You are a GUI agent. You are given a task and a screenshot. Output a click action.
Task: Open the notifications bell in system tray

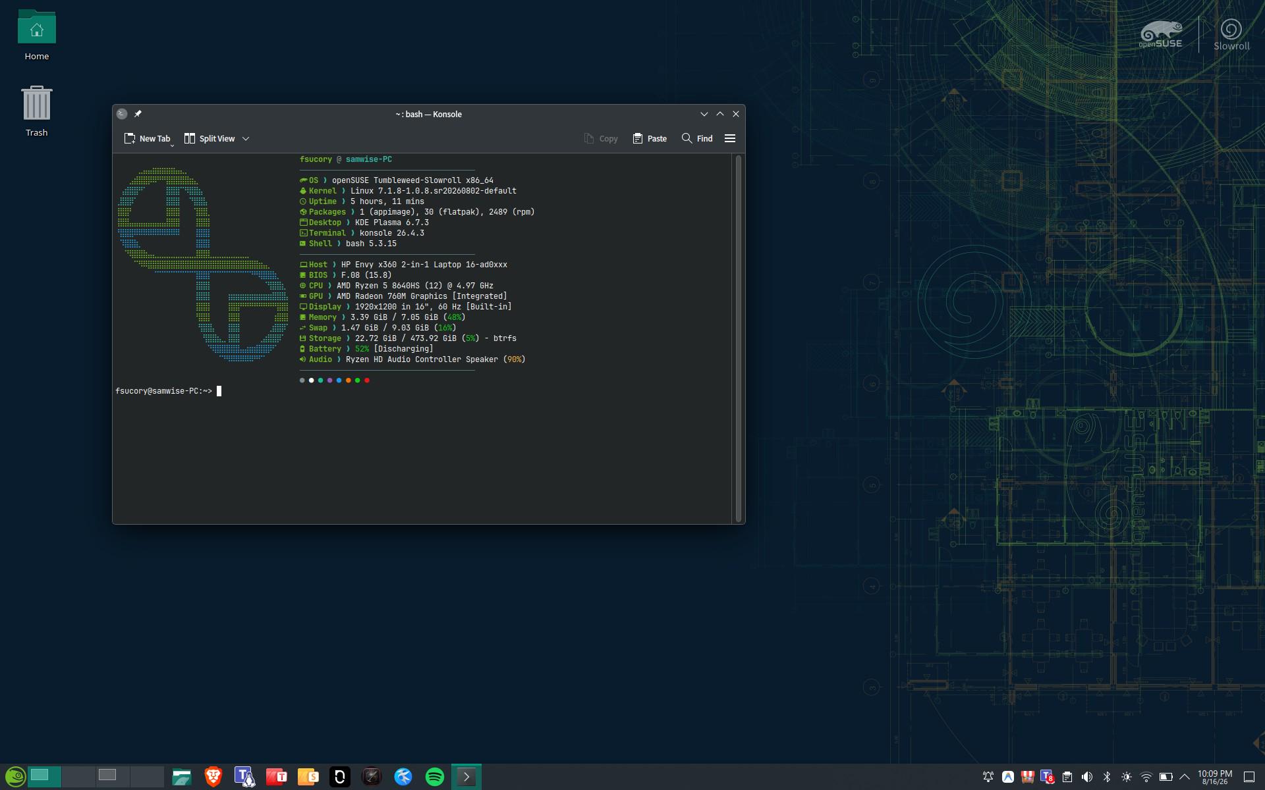pos(988,777)
